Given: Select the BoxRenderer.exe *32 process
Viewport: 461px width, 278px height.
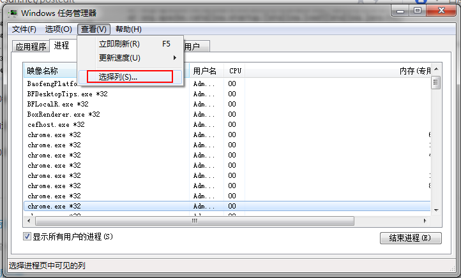Looking at the screenshot, I should click(227, 114).
